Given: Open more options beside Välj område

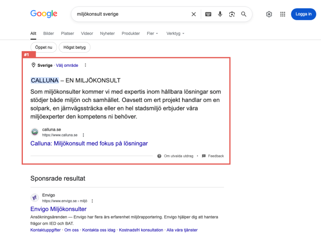Looking at the screenshot, I should pos(85,65).
